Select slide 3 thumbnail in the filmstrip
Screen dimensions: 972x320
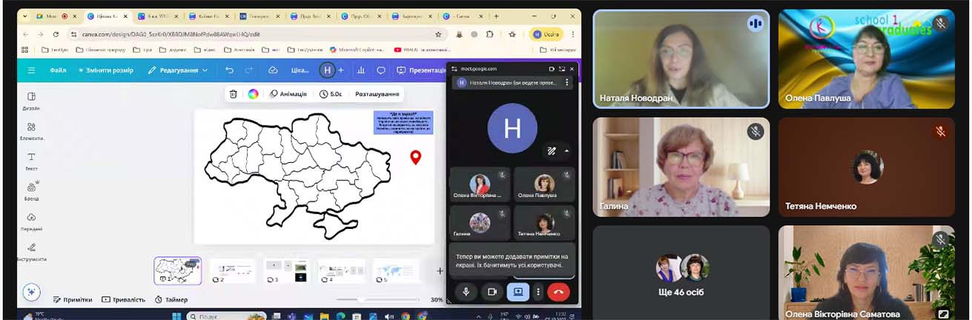pos(286,270)
